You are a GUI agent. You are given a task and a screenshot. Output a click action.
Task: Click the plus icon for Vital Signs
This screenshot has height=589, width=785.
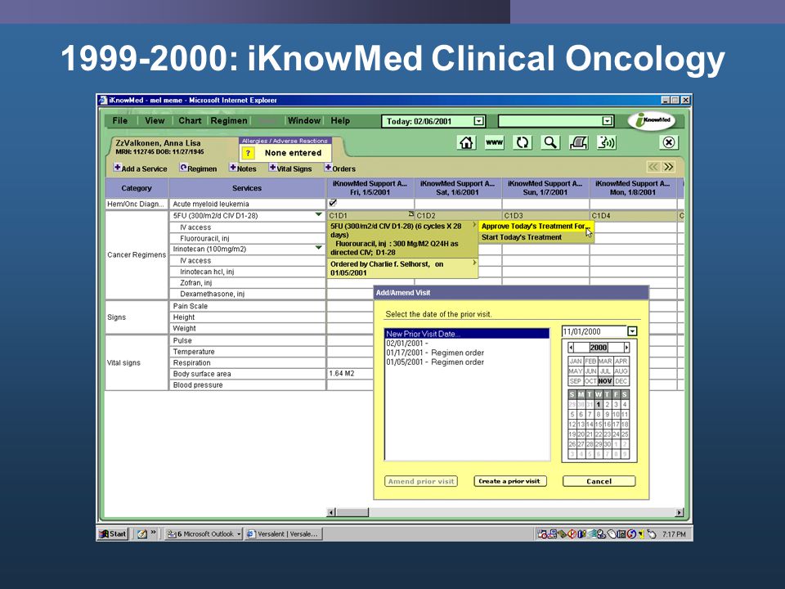click(272, 167)
